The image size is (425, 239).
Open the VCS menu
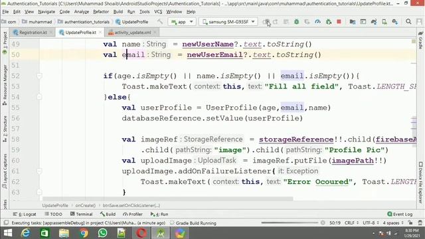158,12
